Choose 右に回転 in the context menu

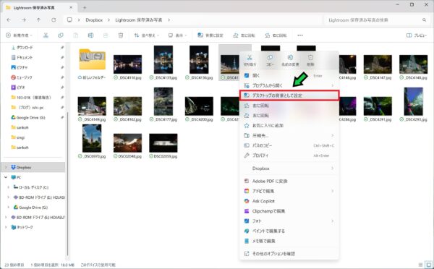289,106
